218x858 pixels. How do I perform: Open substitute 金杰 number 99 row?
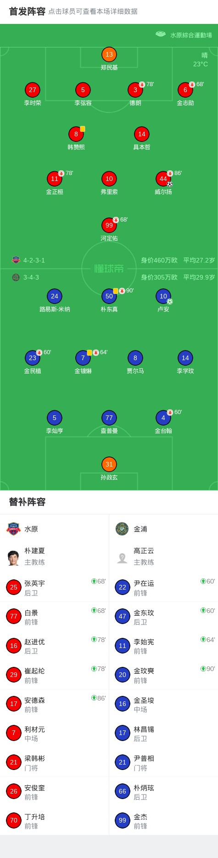pos(163,821)
